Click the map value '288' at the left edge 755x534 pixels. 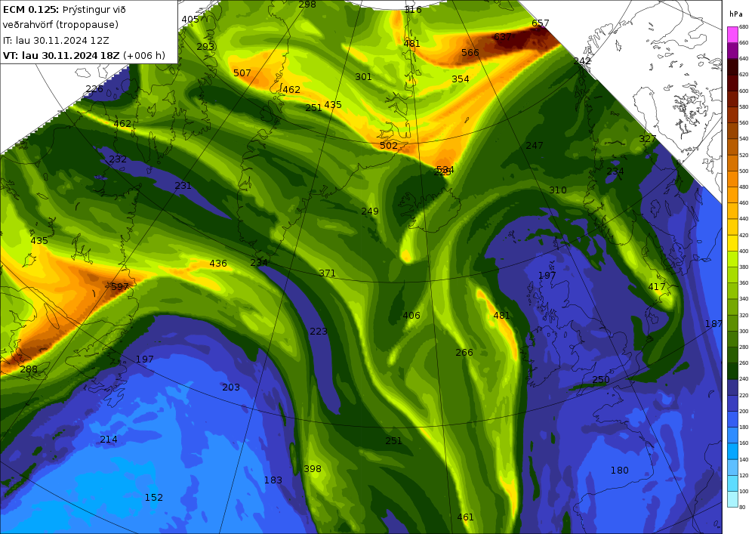(29, 369)
